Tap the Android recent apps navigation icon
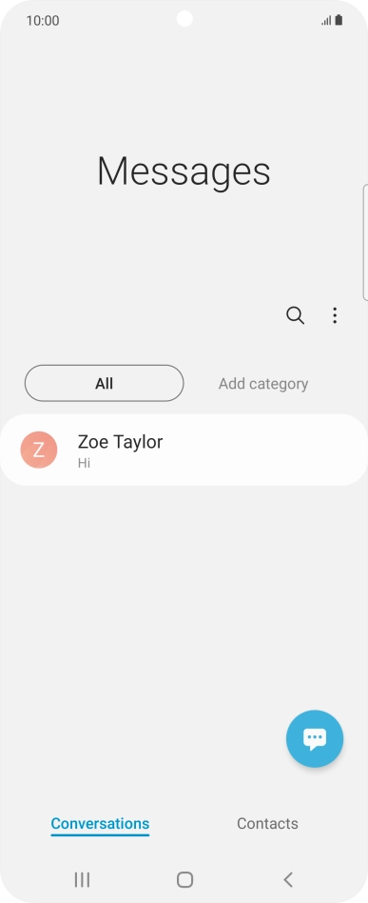368x903 pixels. point(82,879)
